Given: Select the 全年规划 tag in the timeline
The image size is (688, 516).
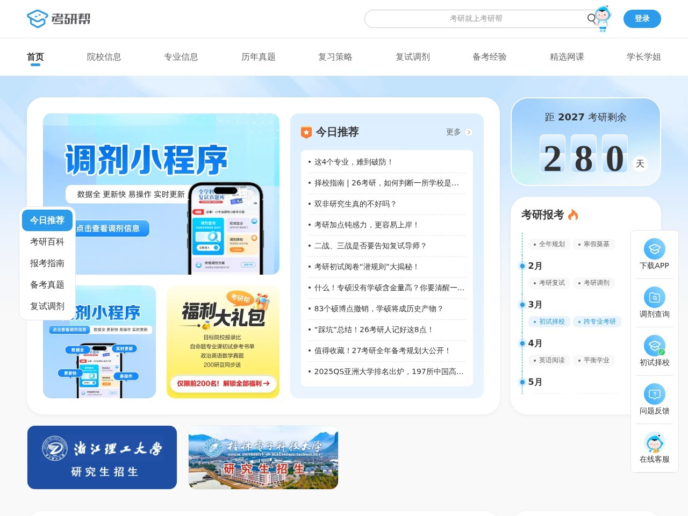Looking at the screenshot, I should click(549, 244).
